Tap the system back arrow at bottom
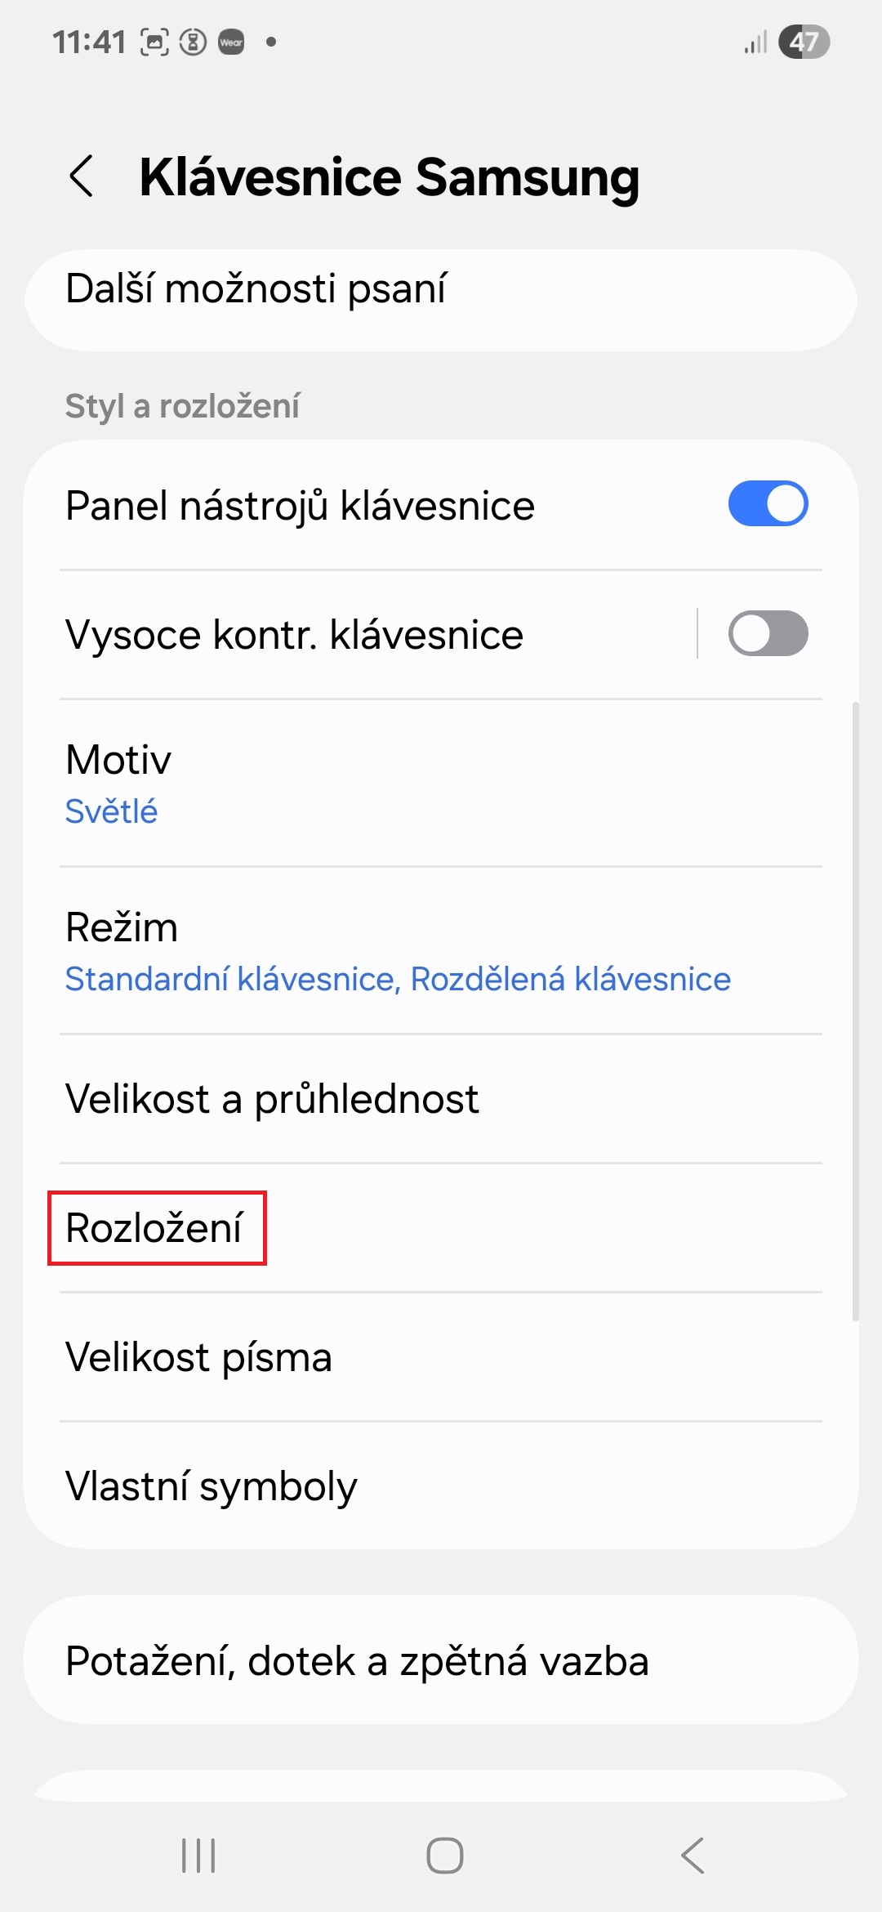This screenshot has width=882, height=1912. click(693, 1855)
